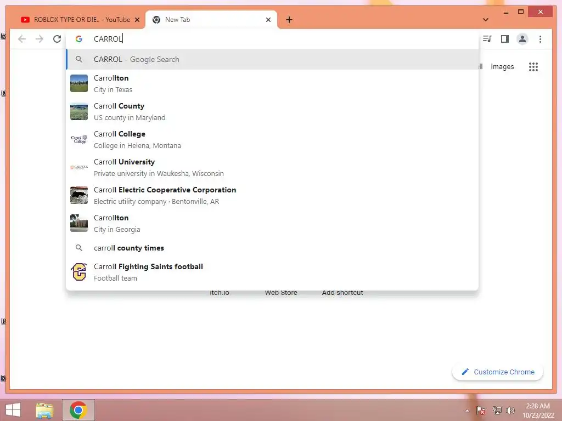
Task: Click the Add shortcut tile
Action: click(x=342, y=293)
